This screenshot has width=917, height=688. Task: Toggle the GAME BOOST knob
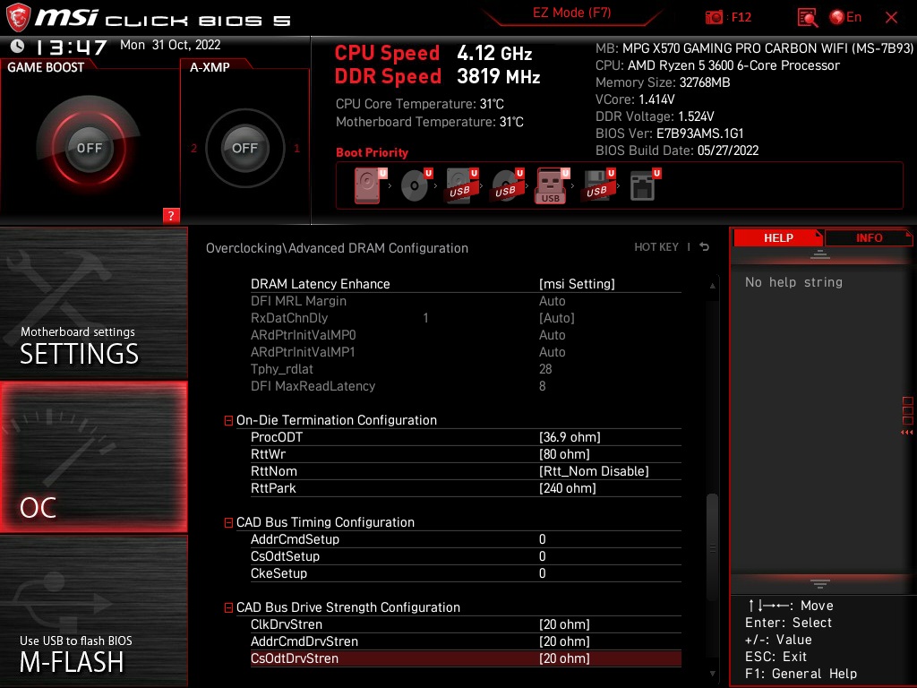[x=89, y=148]
